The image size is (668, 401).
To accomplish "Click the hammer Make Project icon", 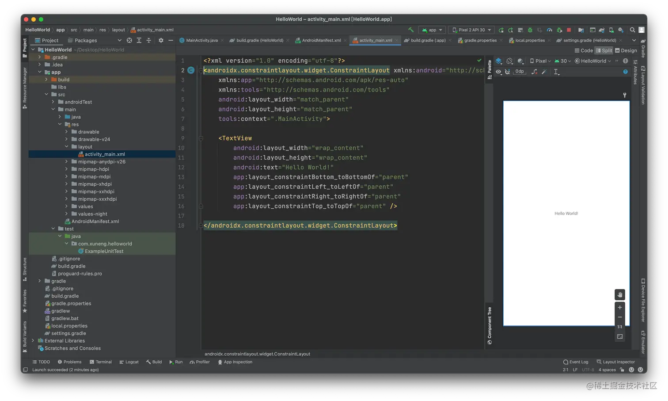I will (411, 30).
